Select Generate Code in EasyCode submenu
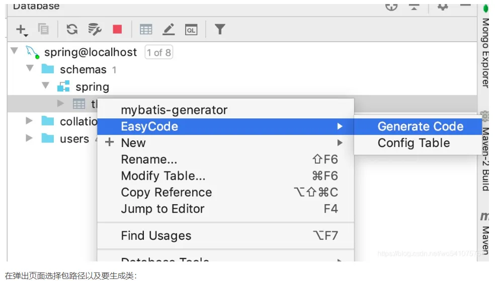Image resolution: width=495 pixels, height=281 pixels. click(x=420, y=126)
